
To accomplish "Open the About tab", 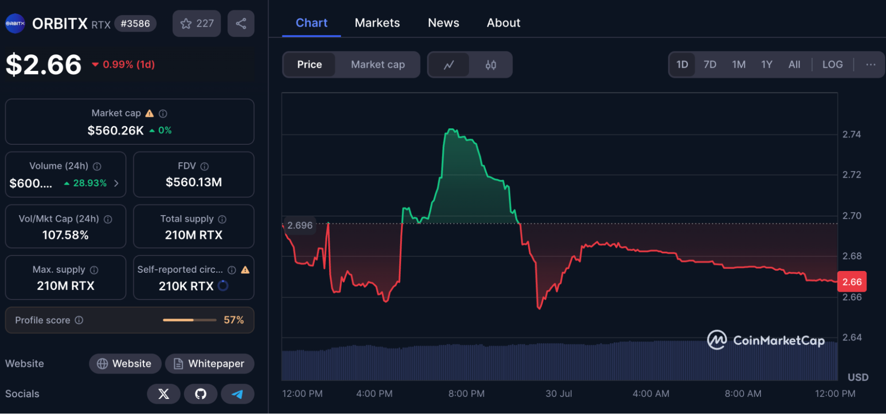I will [503, 23].
